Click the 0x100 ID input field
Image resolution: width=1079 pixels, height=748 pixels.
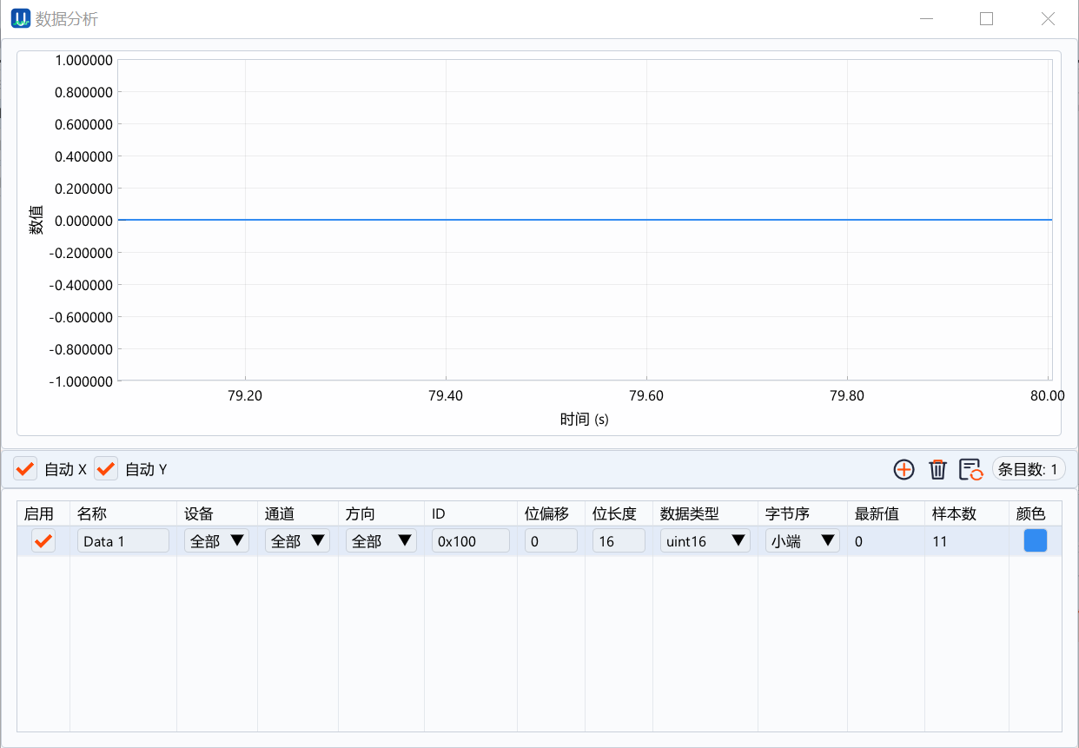coord(471,541)
